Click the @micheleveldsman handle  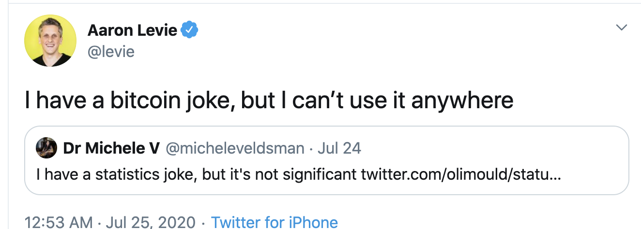pyautogui.click(x=235, y=148)
